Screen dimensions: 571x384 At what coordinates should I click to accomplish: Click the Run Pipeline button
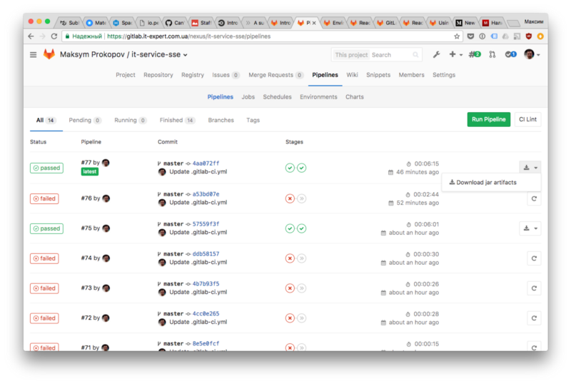[489, 119]
